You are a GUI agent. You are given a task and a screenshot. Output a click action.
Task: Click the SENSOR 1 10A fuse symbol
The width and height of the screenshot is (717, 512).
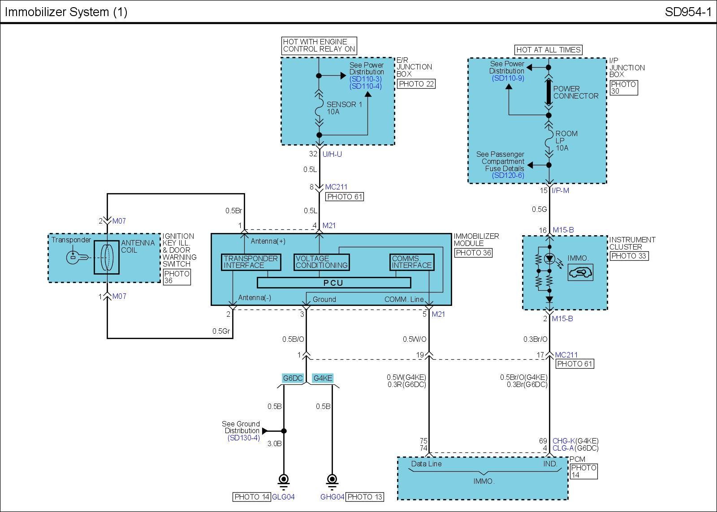click(x=319, y=108)
